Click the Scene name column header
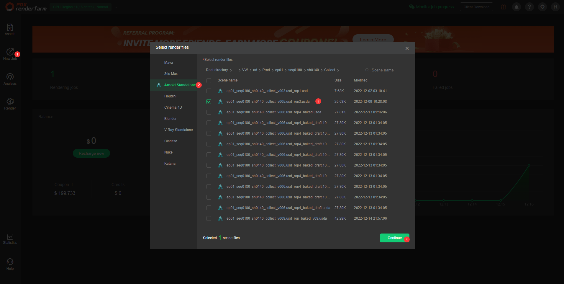 coord(227,80)
